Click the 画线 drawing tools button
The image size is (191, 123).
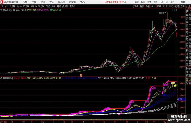coord(159,6)
